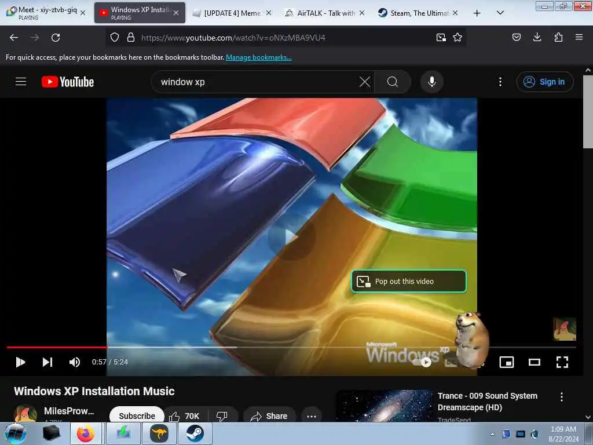Image resolution: width=593 pixels, height=445 pixels.
Task: List all tabs dropdown arrow
Action: 500,13
